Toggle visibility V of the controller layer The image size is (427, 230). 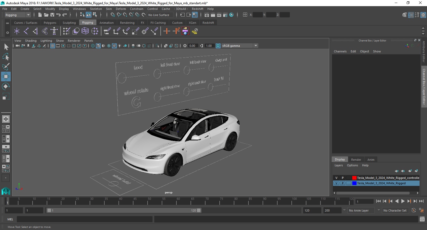[337, 178]
